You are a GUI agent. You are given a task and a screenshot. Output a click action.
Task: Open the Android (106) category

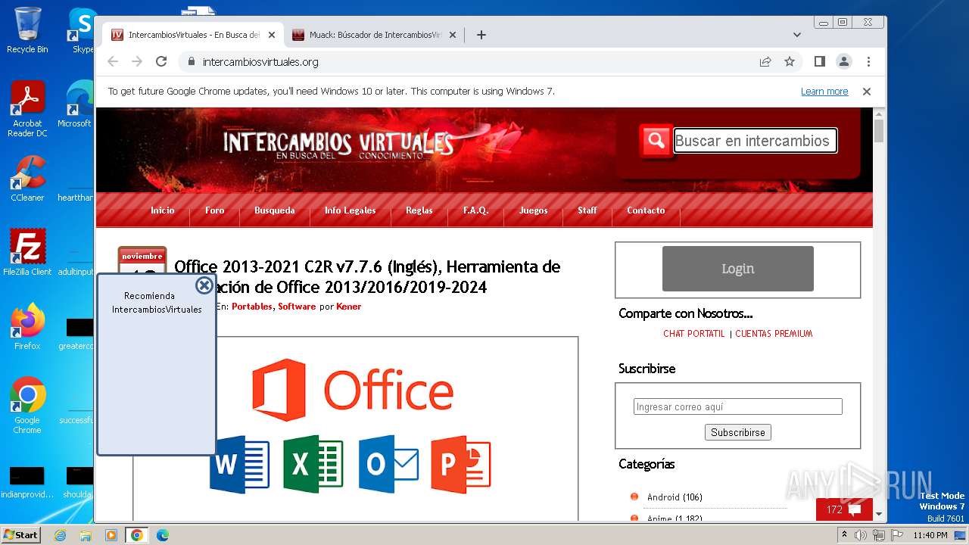(675, 497)
